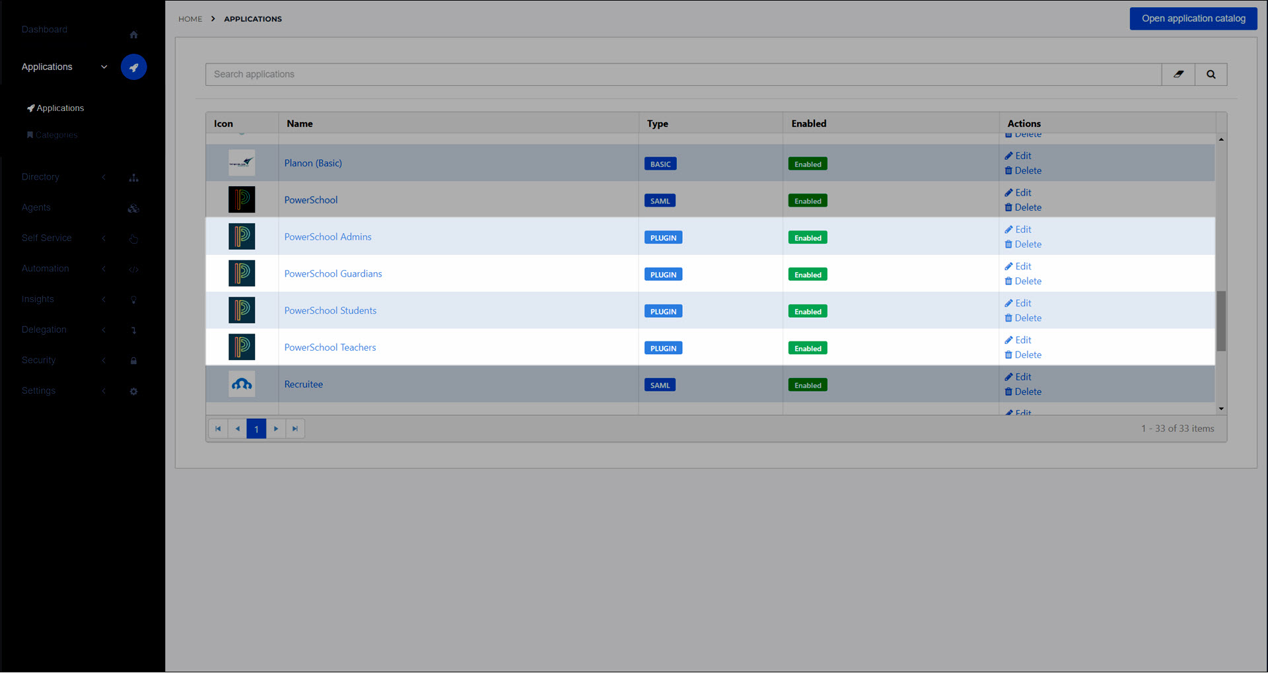
Task: Click the table scroll down arrow
Action: pos(1221,409)
